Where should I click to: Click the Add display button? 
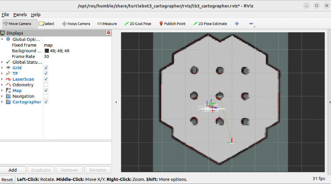coord(13,170)
